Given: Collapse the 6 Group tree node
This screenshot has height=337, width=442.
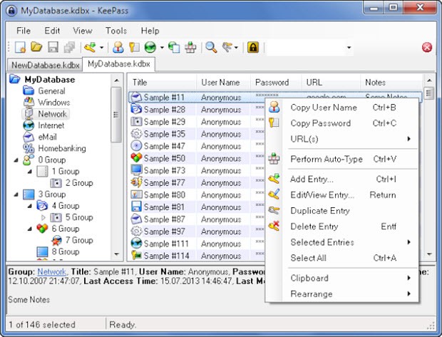Looking at the screenshot, I should pos(30,229).
